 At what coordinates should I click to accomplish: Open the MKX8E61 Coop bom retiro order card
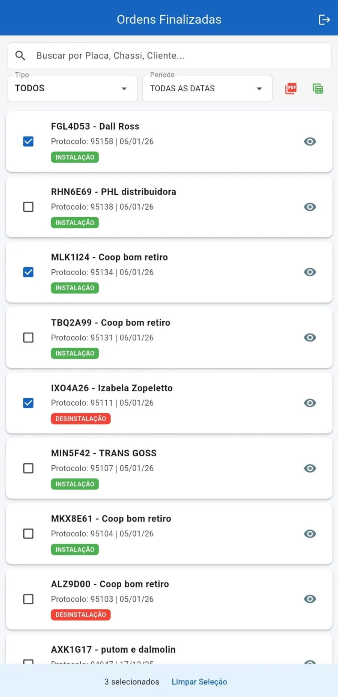(x=169, y=534)
